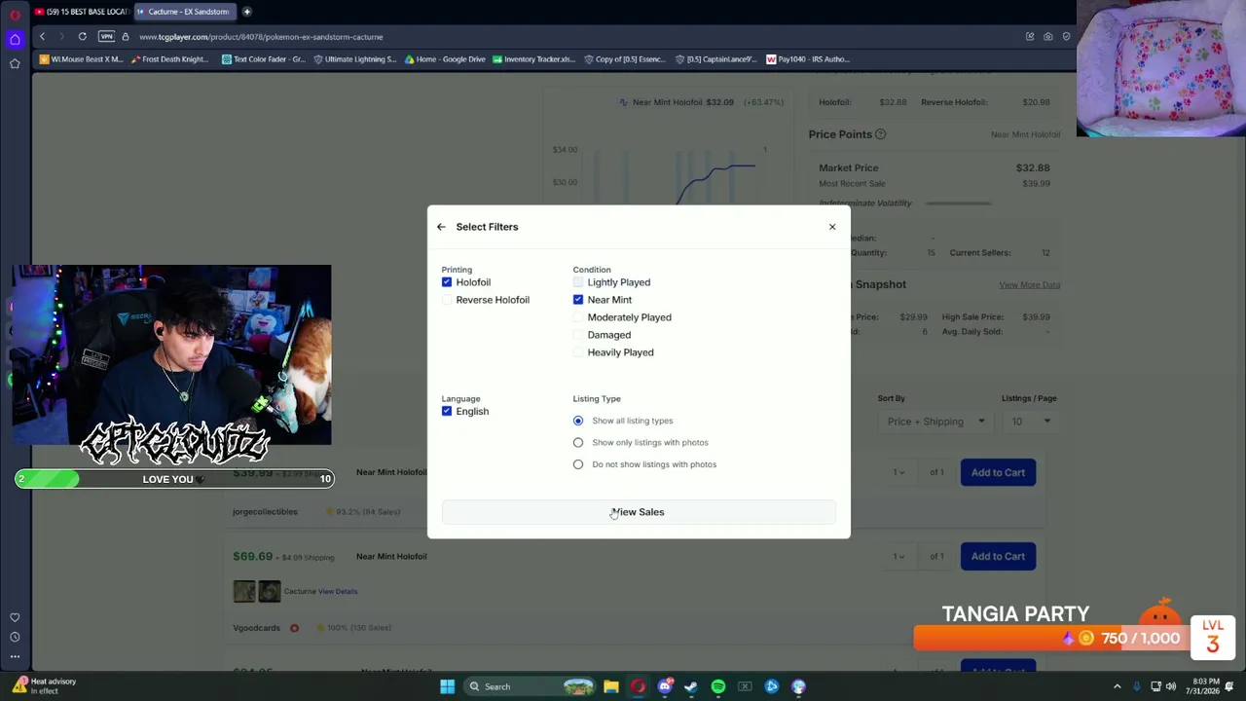Image resolution: width=1246 pixels, height=701 pixels.
Task: Close the Select Filters dialog
Action: pyautogui.click(x=832, y=227)
